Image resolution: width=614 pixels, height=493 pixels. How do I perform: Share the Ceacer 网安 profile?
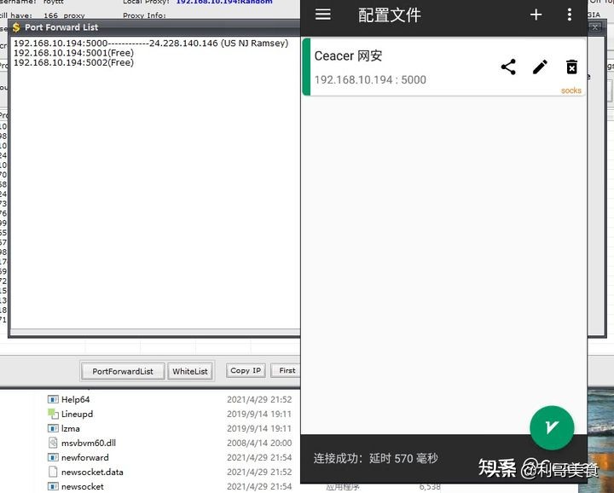click(508, 67)
